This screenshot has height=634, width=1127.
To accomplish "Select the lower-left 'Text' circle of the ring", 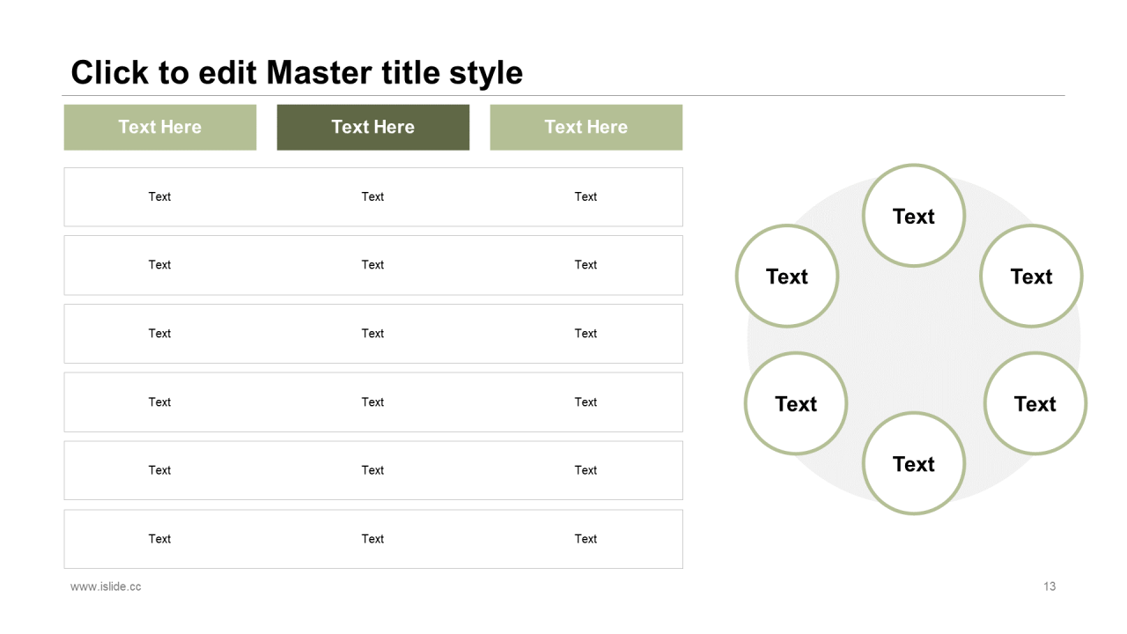I will click(796, 403).
